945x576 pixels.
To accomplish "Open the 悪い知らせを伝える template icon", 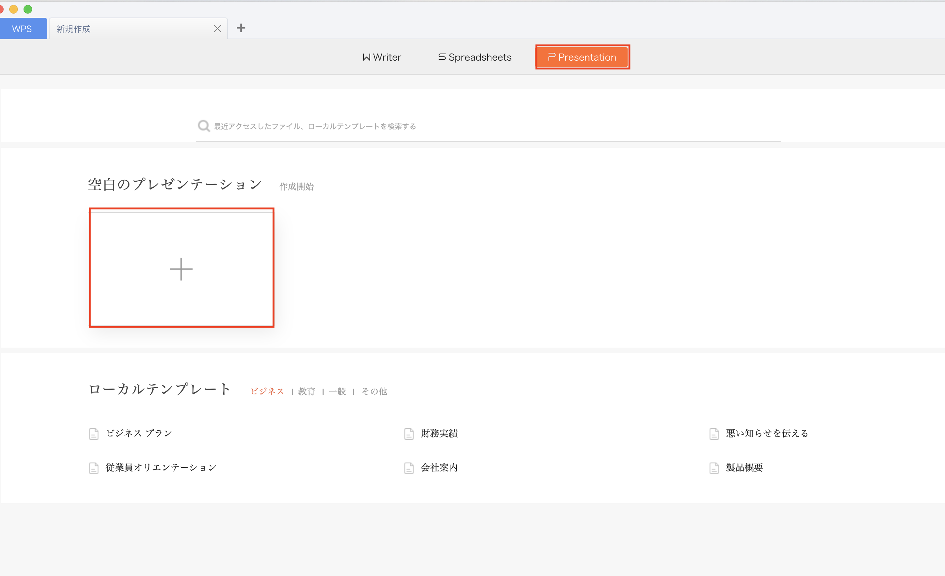I will pos(714,434).
